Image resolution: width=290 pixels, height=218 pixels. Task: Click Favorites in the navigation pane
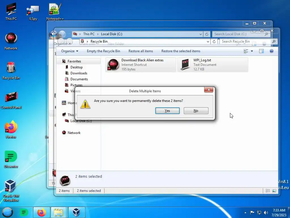74,61
